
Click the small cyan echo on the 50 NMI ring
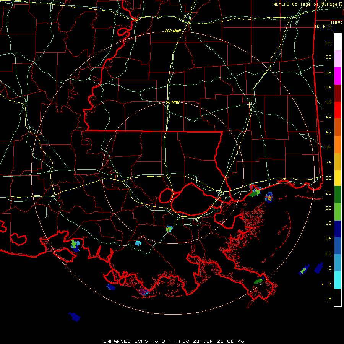pyautogui.click(x=138, y=243)
